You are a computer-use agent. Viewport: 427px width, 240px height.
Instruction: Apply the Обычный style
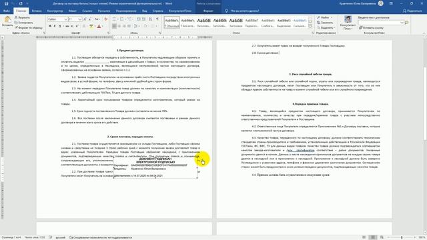pyautogui.click(x=172, y=22)
